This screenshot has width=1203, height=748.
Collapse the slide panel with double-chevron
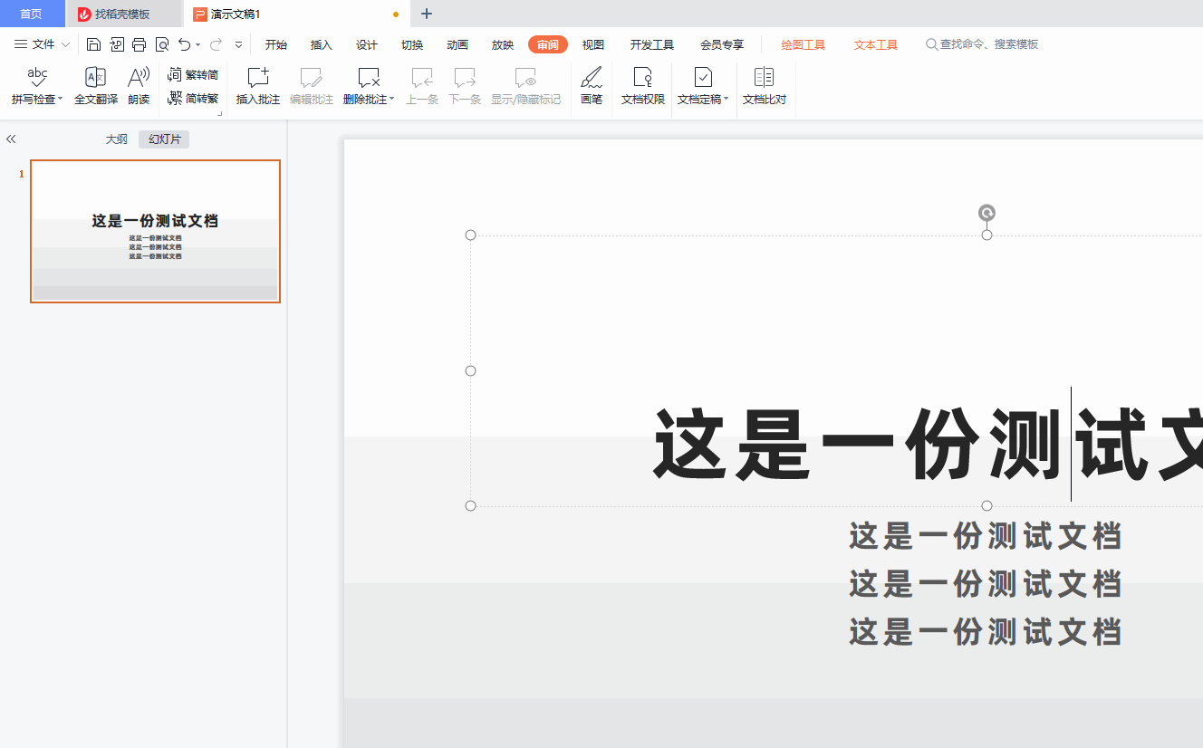(11, 139)
